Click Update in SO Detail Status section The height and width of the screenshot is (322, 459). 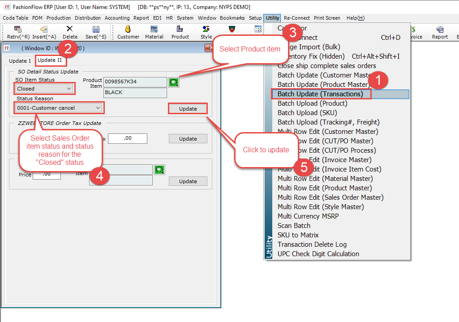tap(188, 109)
